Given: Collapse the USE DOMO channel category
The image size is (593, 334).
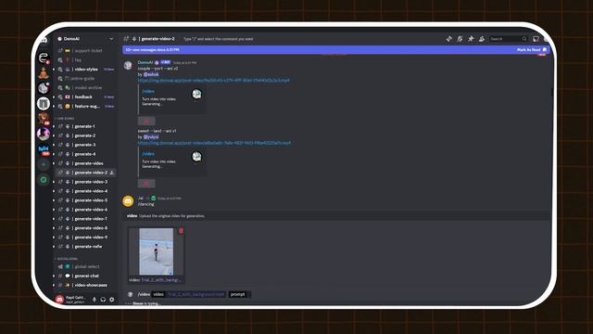Looking at the screenshot, I should click(65, 119).
